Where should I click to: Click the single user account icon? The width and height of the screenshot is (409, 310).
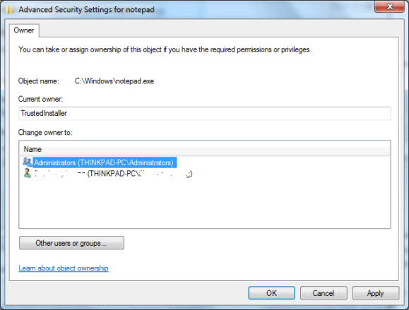click(x=27, y=174)
